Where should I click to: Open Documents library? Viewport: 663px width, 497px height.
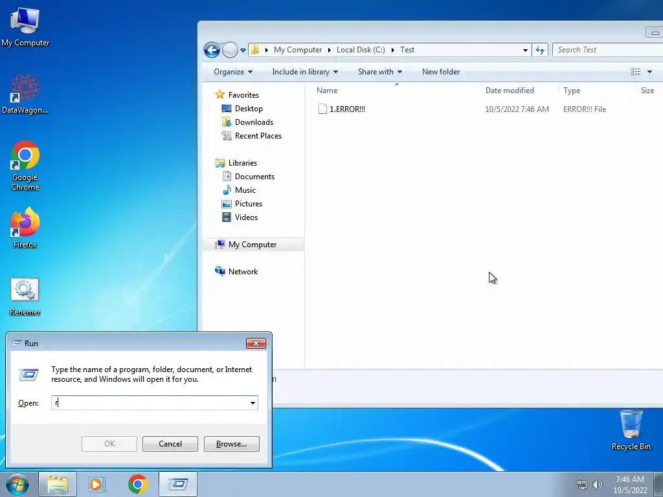[x=254, y=176]
